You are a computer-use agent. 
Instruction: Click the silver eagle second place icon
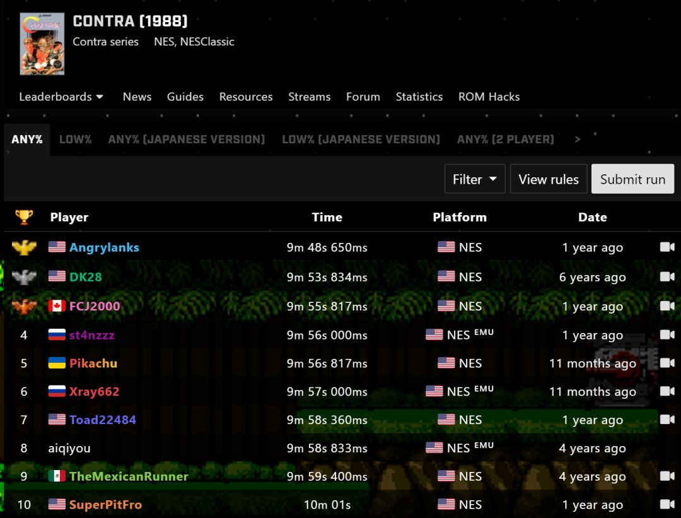24,277
